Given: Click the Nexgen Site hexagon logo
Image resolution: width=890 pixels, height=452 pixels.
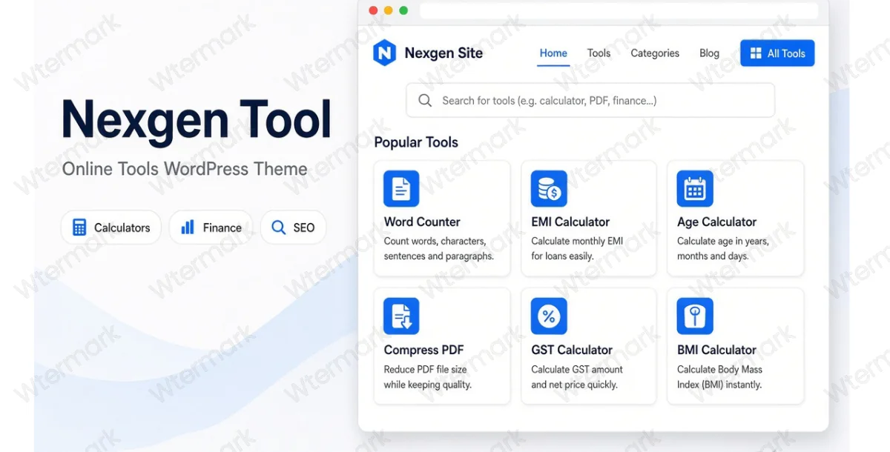Looking at the screenshot, I should click(x=384, y=53).
